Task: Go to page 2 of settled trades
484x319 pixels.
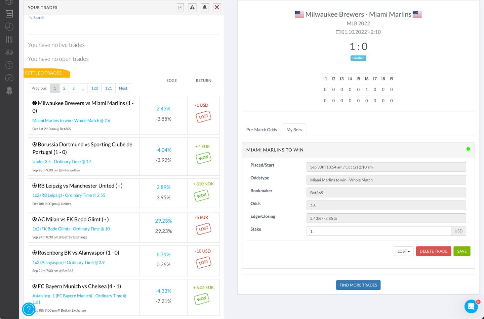Action: tap(64, 88)
